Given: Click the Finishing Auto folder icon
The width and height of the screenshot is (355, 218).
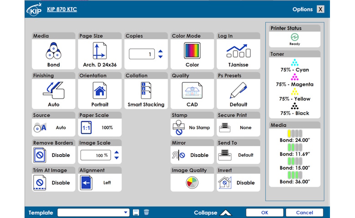Looking at the screenshot, I should (x=54, y=90).
